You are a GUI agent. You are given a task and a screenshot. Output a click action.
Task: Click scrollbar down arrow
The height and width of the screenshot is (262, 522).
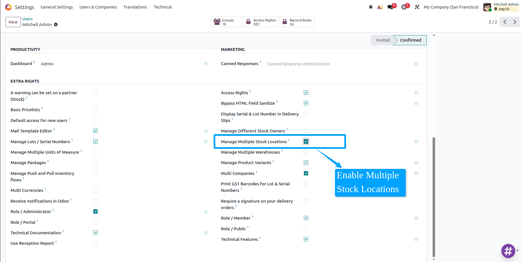[x=434, y=259]
